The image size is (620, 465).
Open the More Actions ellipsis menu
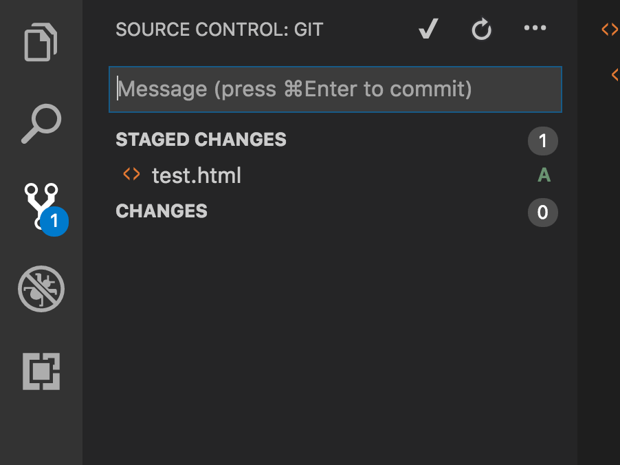point(535,28)
